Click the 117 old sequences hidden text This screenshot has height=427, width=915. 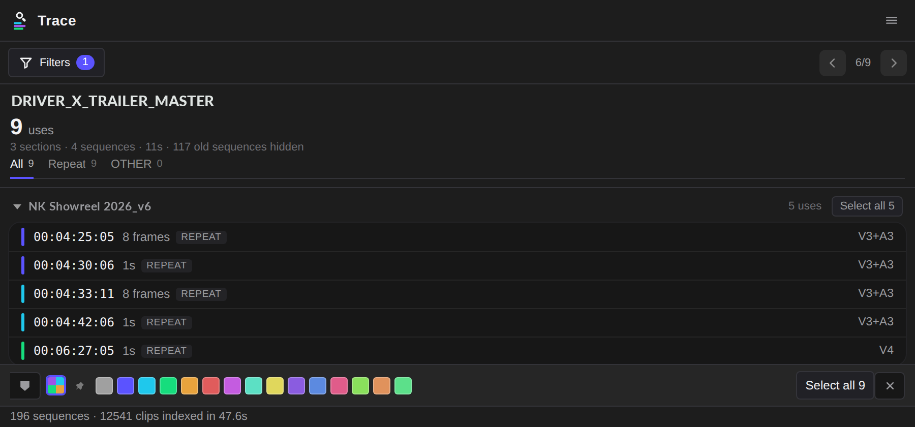pos(238,147)
